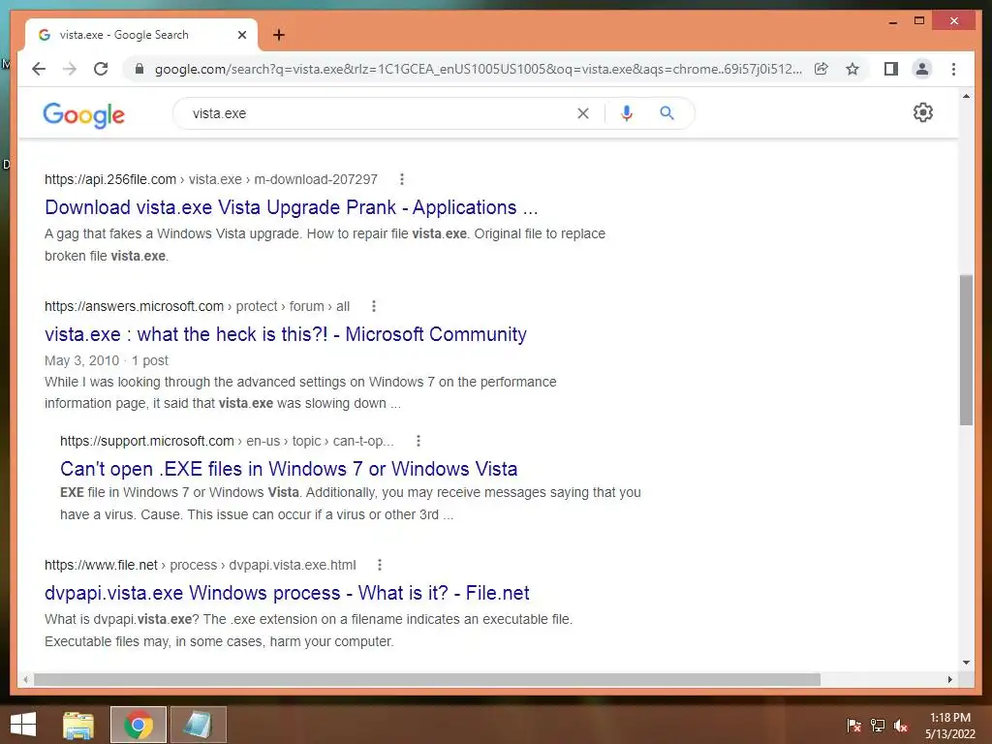Open Google quick settings gear
The height and width of the screenshot is (744, 992).
coord(923,112)
